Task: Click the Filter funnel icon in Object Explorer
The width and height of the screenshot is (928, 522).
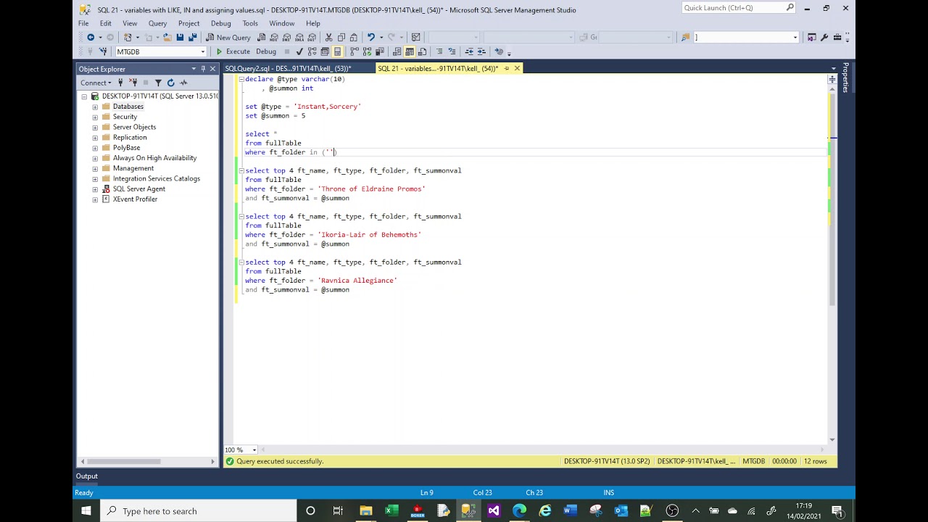Action: point(158,83)
